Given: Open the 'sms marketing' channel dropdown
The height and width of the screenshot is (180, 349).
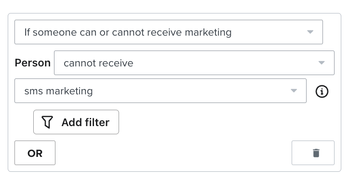Looking at the screenshot, I should click(x=161, y=90).
